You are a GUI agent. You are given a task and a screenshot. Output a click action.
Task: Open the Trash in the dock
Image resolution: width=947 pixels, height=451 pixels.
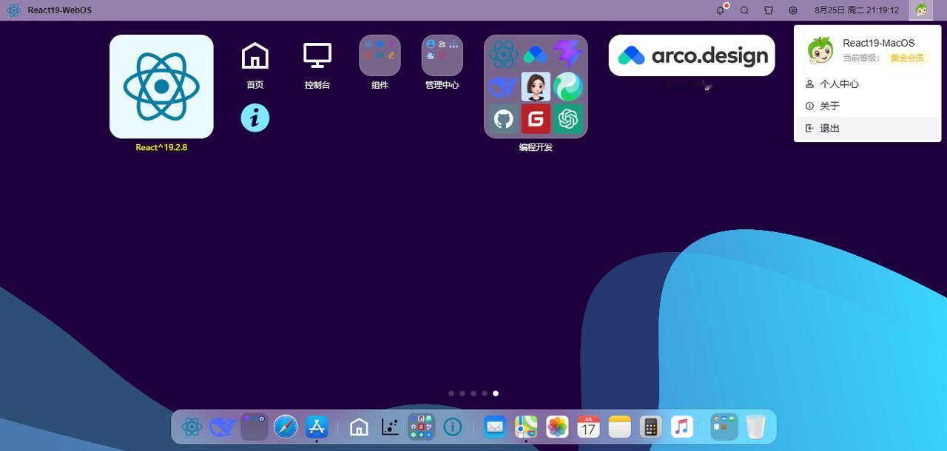pos(755,427)
